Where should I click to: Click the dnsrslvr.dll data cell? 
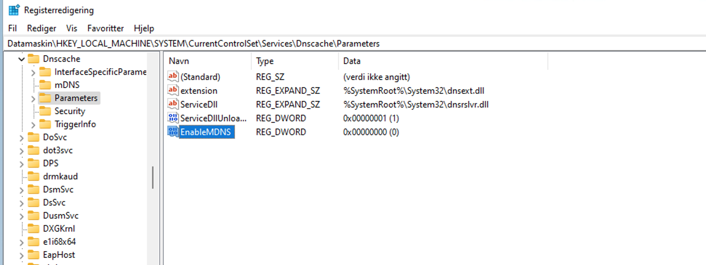click(x=416, y=105)
